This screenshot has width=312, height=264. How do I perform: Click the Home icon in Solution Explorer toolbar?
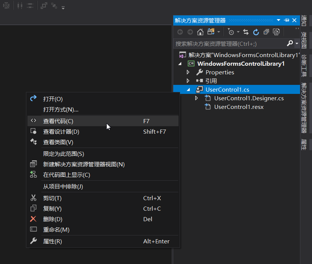pos(200,32)
